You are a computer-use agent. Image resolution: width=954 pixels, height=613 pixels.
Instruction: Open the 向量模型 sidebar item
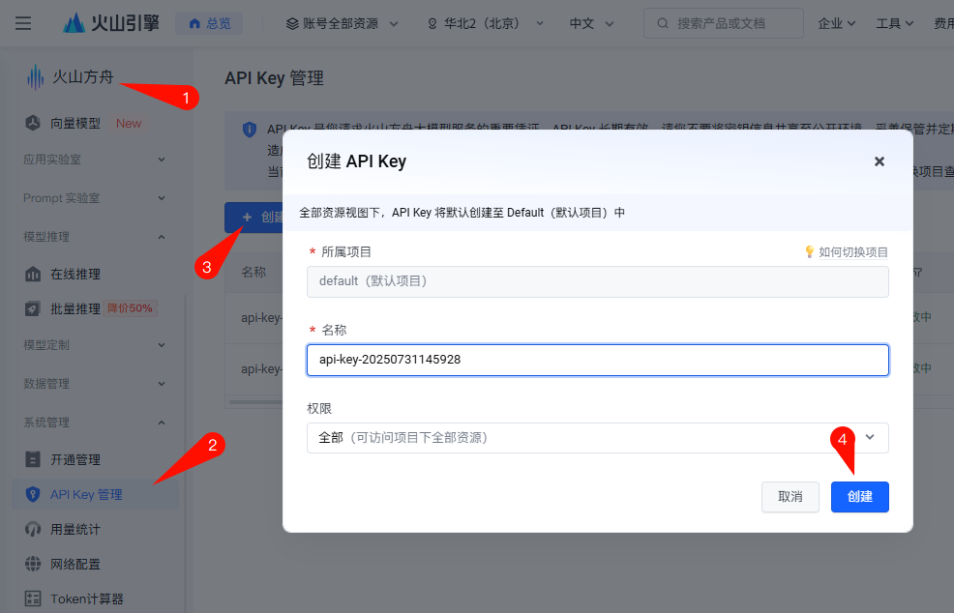coord(75,124)
